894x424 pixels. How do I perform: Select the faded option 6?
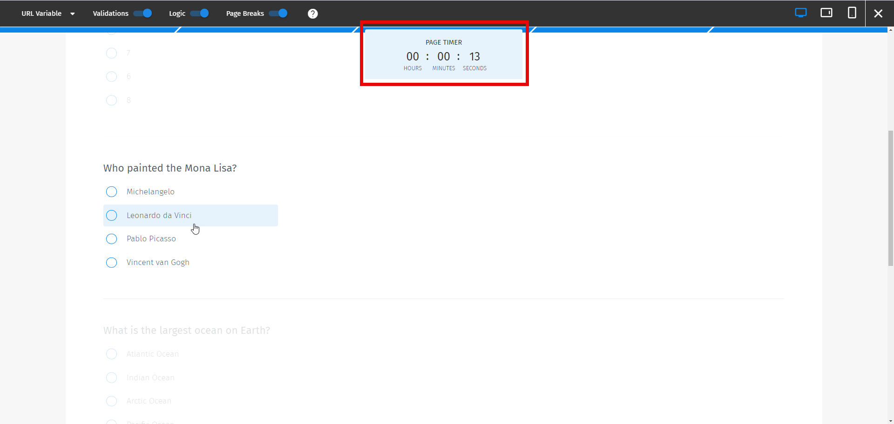coord(111,76)
